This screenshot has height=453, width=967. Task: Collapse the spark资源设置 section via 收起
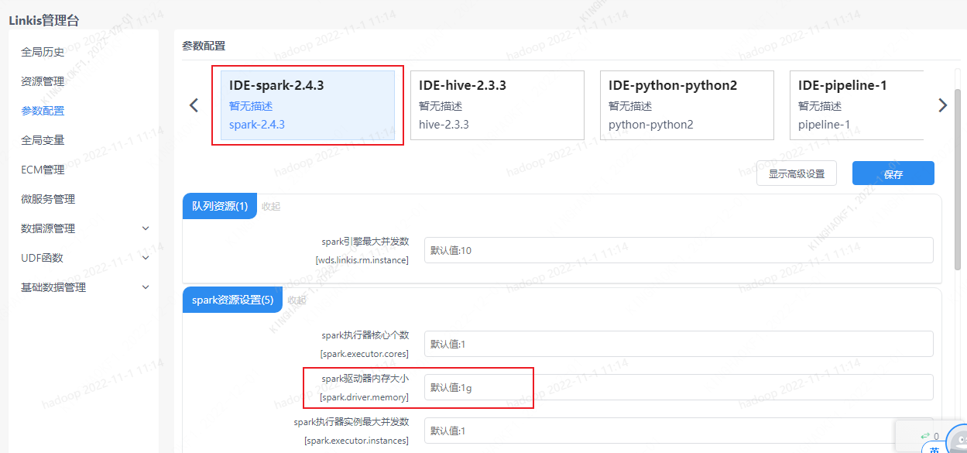297,300
